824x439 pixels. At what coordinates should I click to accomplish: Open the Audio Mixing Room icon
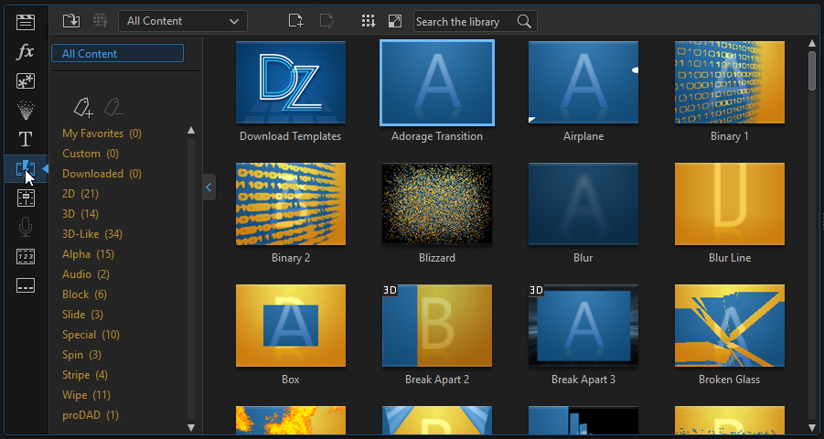click(26, 198)
